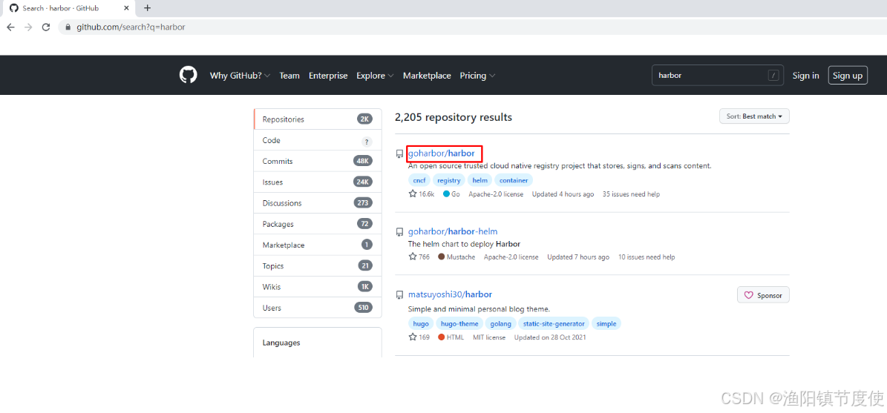Click the Sign up button

click(x=848, y=75)
